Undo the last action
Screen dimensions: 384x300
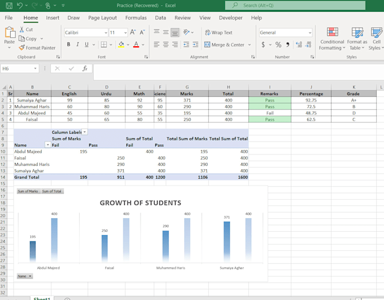20,6
